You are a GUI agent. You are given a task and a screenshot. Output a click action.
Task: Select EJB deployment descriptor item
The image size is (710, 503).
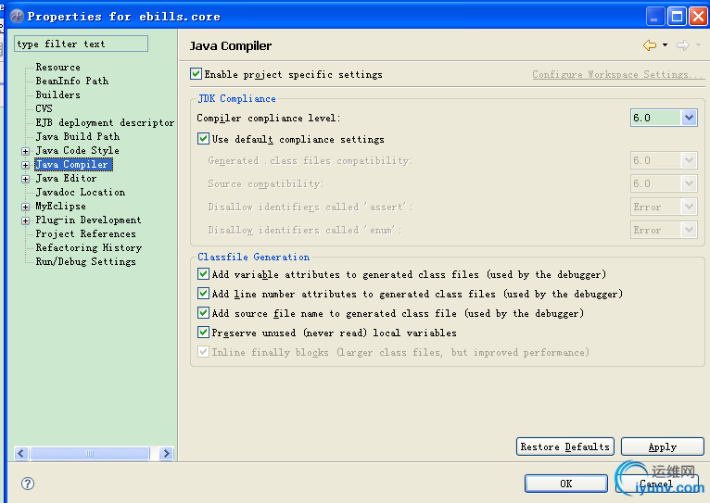[x=105, y=122]
